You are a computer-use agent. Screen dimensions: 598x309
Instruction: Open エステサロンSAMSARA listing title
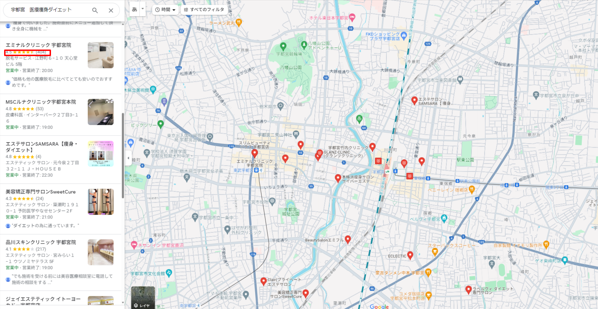coord(41,147)
